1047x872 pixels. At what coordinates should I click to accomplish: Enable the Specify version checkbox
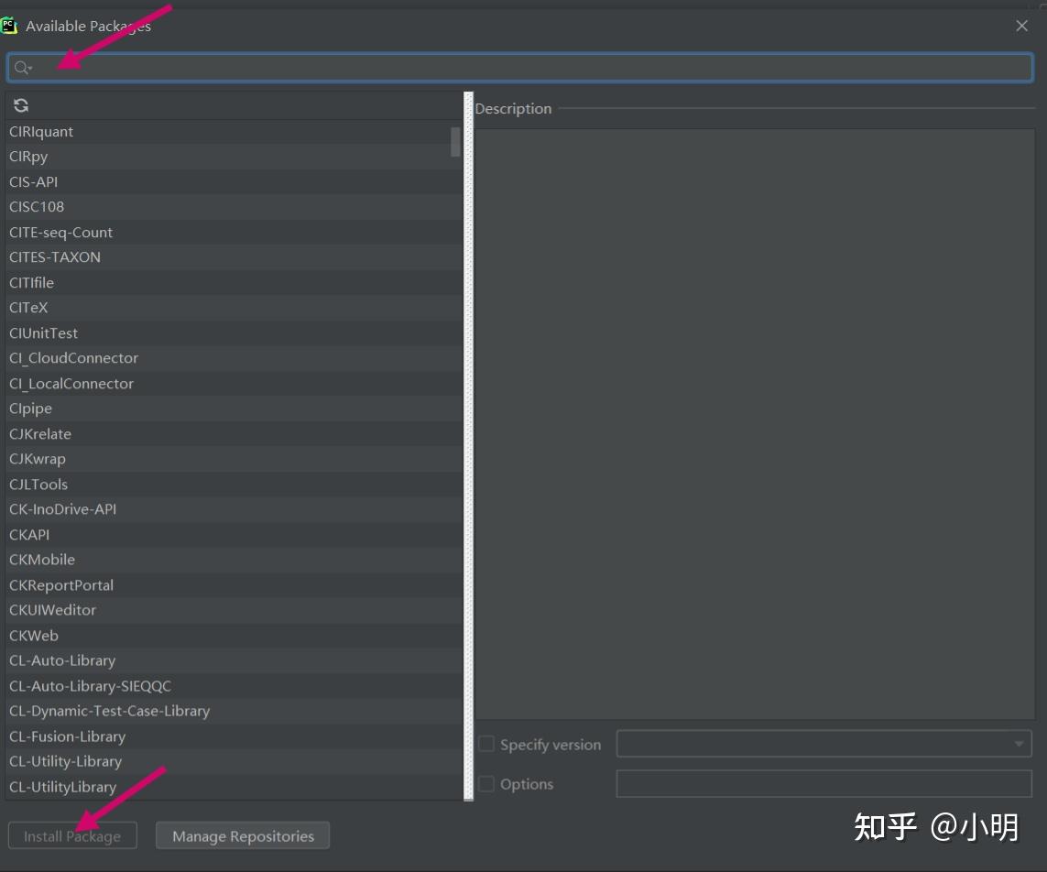pyautogui.click(x=486, y=744)
